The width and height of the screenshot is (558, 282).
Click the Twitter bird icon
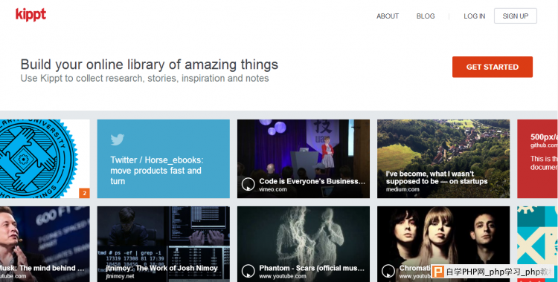[117, 140]
